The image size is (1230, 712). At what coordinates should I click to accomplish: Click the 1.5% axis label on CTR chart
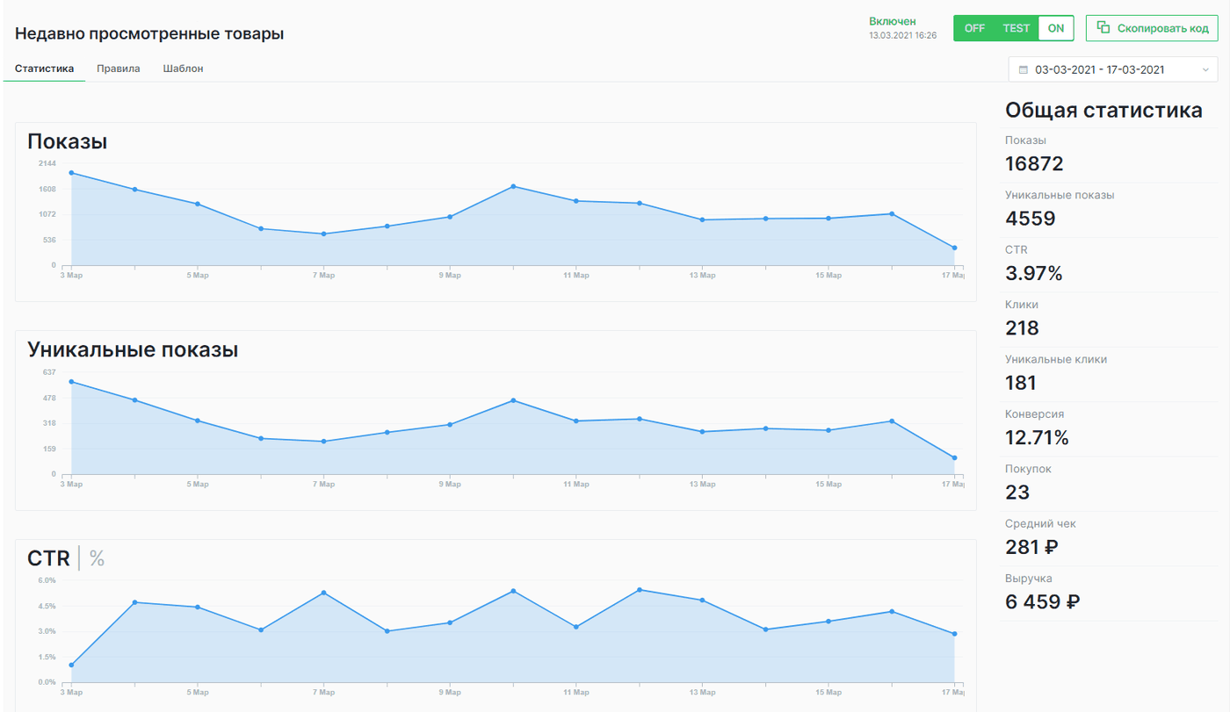point(47,657)
